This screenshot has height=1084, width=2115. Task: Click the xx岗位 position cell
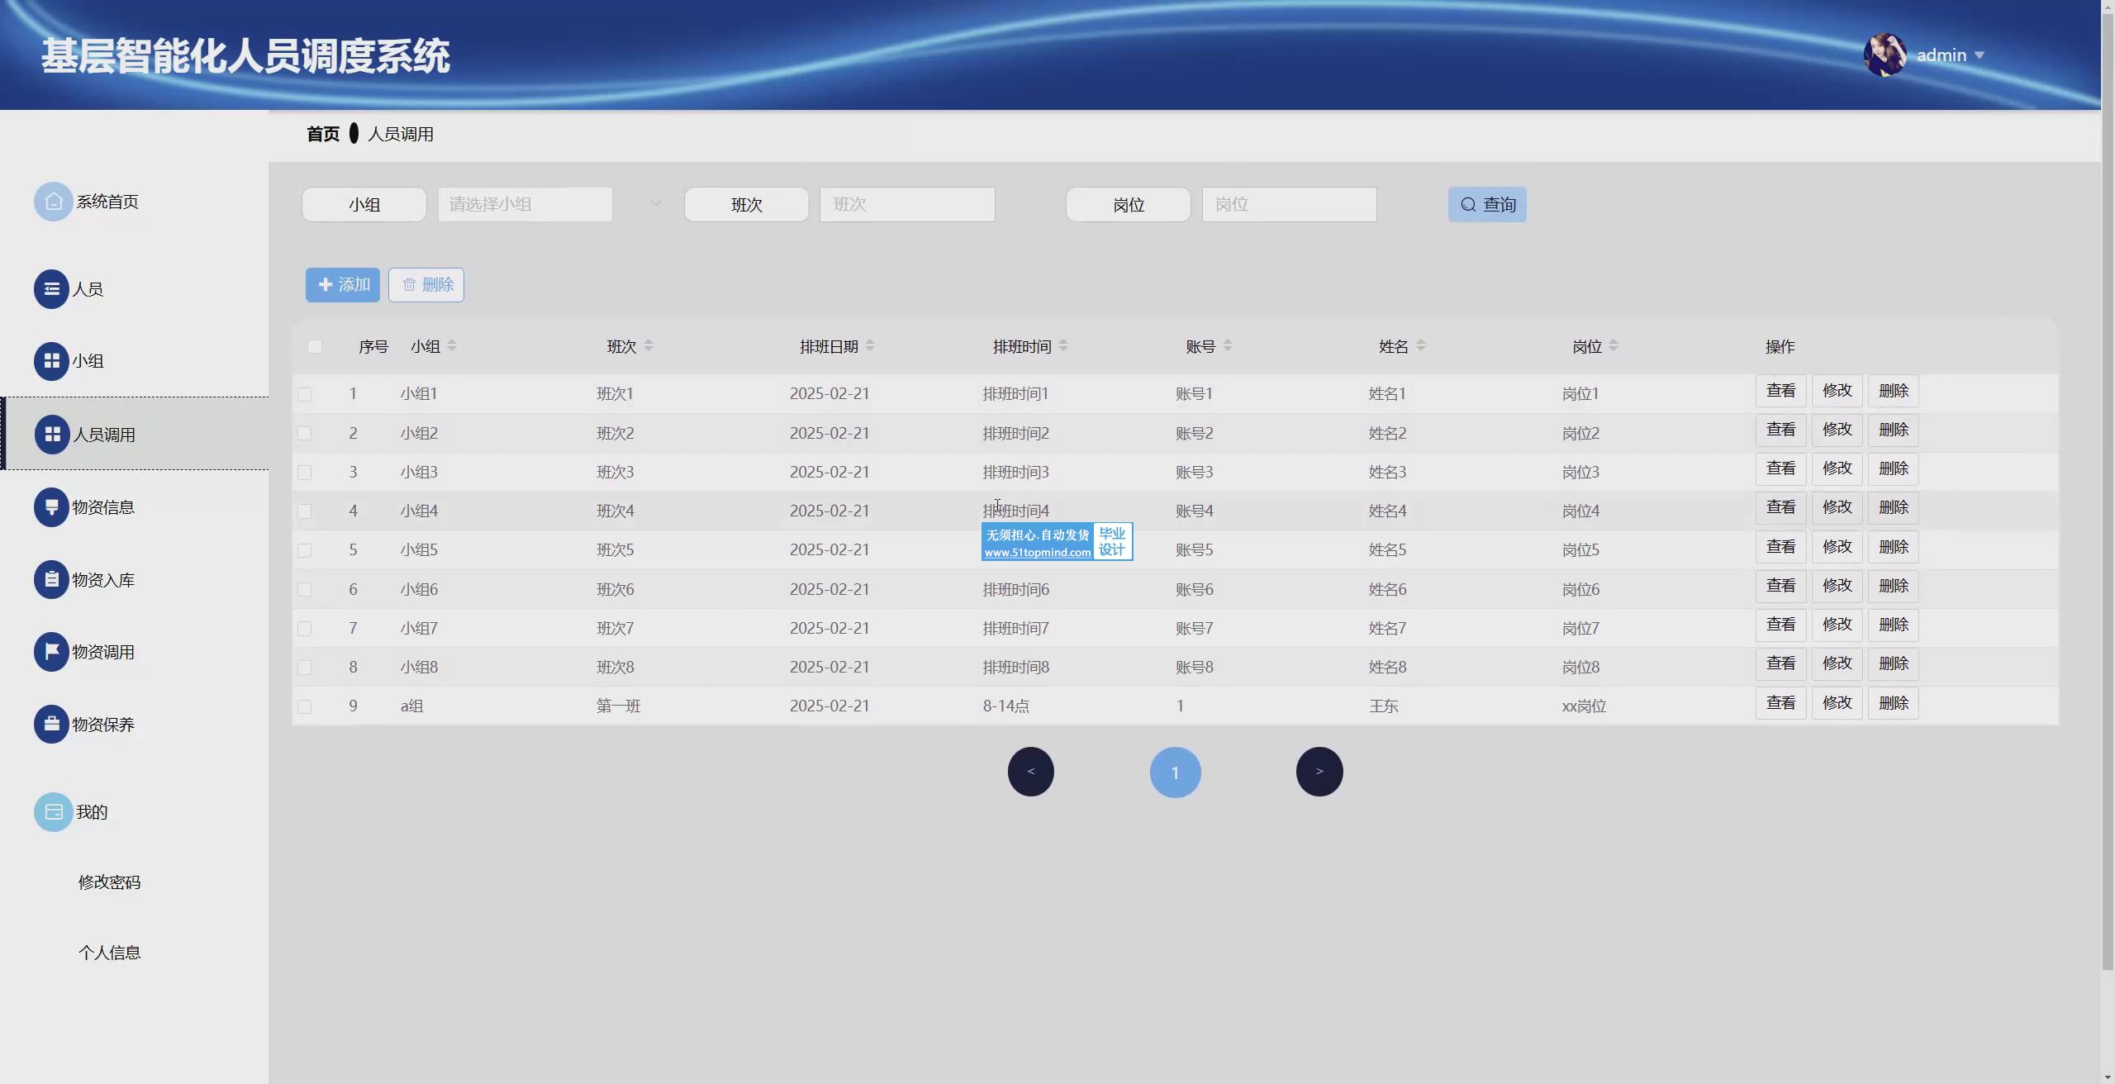(x=1585, y=706)
